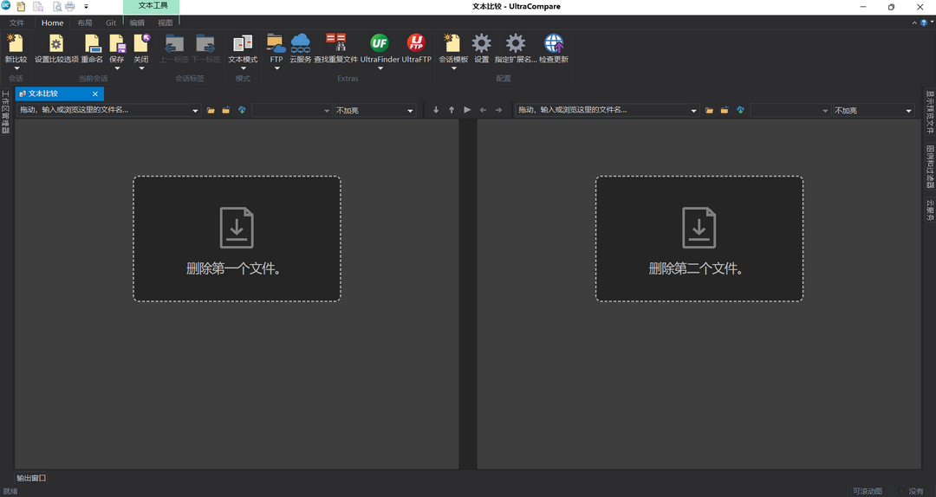Expand the right pane file path dropdown

click(x=693, y=111)
